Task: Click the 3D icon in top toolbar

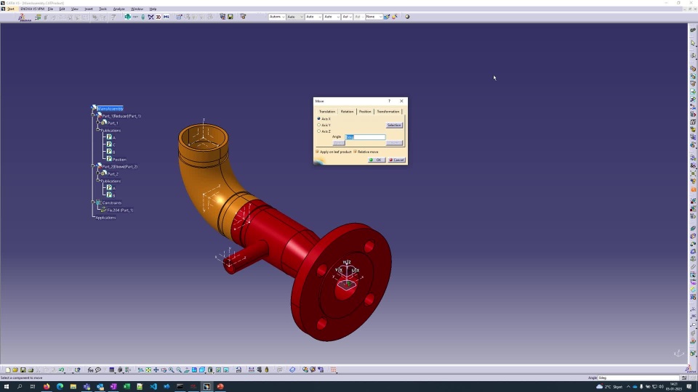Action: click(x=158, y=17)
